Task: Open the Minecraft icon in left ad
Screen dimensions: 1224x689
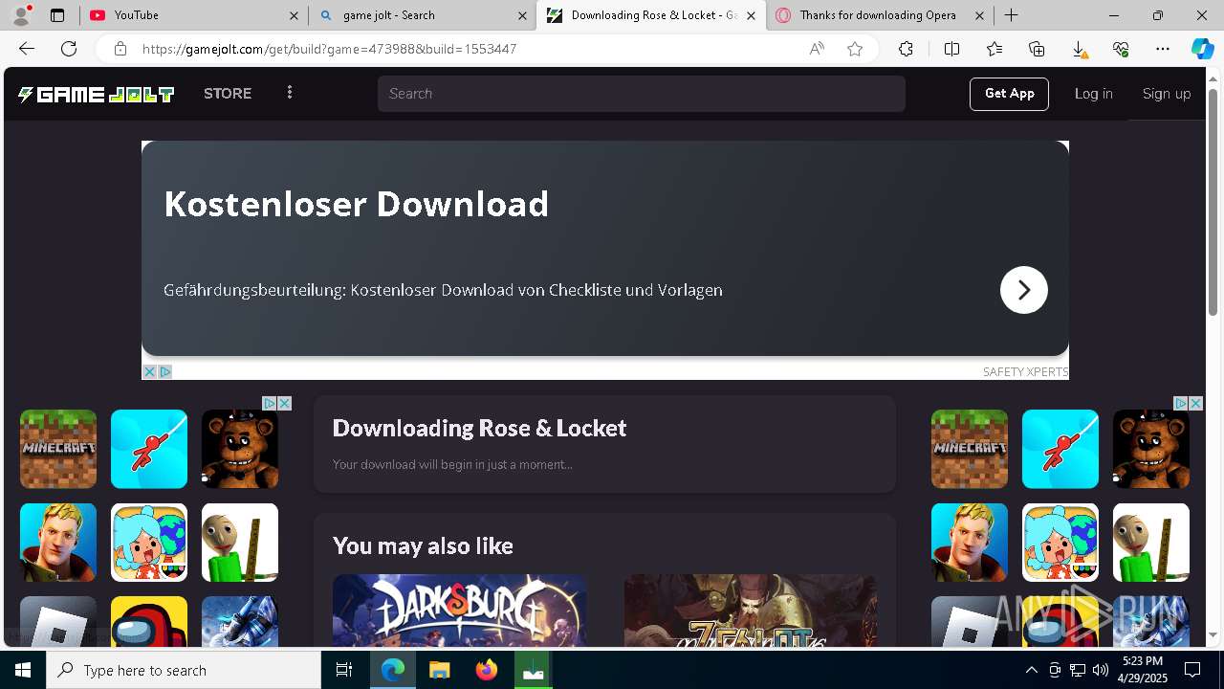Action: point(58,449)
